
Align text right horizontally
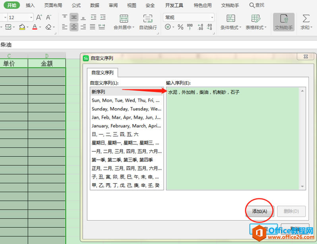pos(83,27)
